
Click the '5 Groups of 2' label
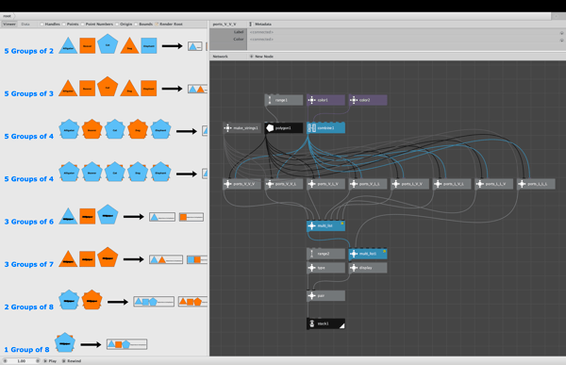[x=29, y=51]
